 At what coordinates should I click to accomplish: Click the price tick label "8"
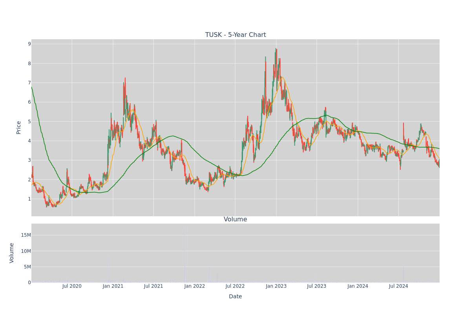[29, 63]
